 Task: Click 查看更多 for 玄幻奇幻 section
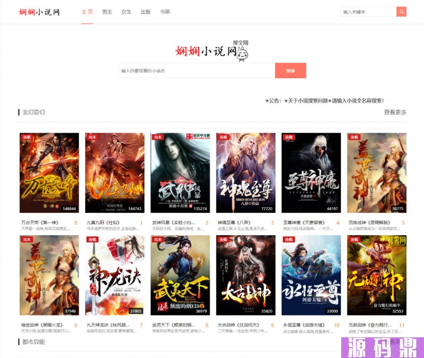(395, 112)
